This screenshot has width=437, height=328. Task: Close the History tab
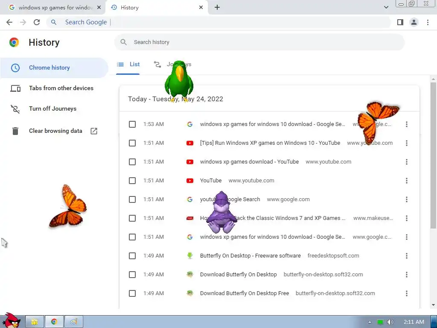tap(201, 8)
